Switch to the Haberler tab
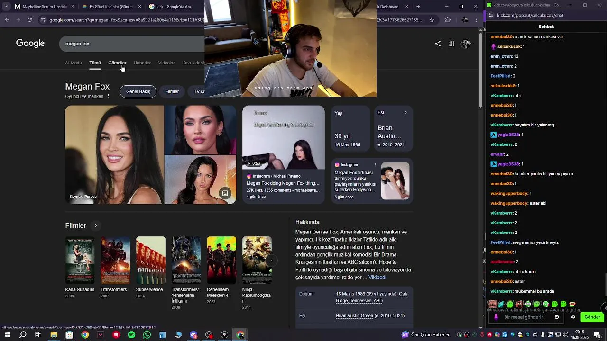 (142, 63)
